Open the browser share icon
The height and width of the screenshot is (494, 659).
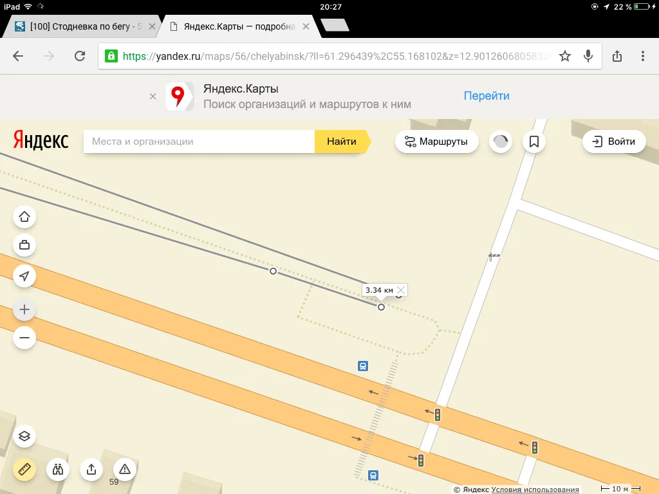[617, 56]
